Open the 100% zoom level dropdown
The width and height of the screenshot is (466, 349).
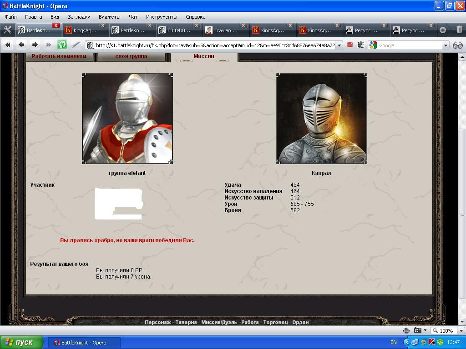coord(461,331)
